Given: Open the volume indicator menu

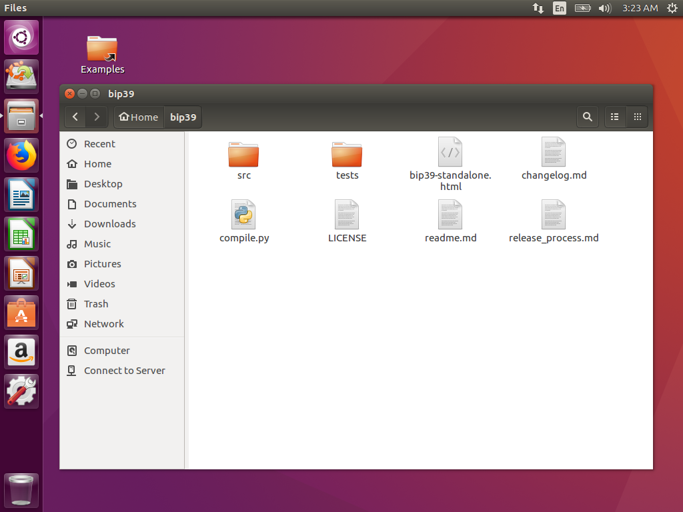Looking at the screenshot, I should coord(605,8).
